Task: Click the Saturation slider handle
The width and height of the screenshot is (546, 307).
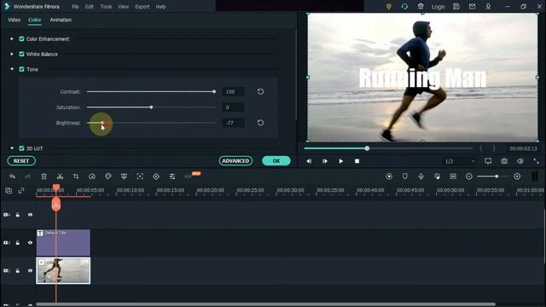Action: point(152,107)
